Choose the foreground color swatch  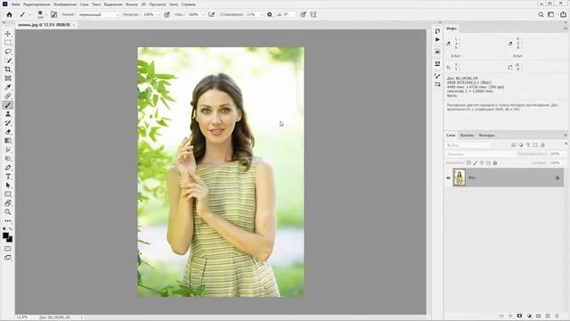pyautogui.click(x=5, y=235)
